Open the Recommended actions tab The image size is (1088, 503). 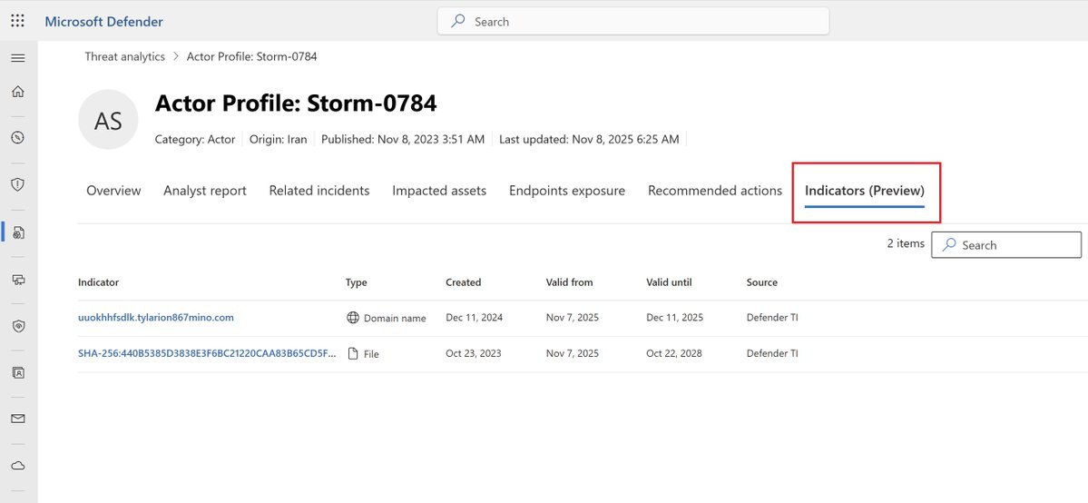[x=715, y=191]
